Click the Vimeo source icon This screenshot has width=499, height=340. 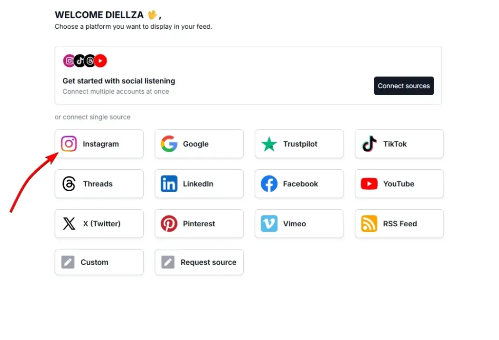click(269, 223)
